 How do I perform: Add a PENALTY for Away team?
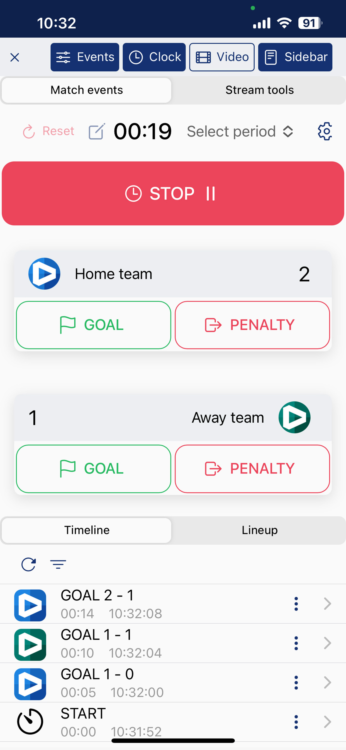coord(252,468)
